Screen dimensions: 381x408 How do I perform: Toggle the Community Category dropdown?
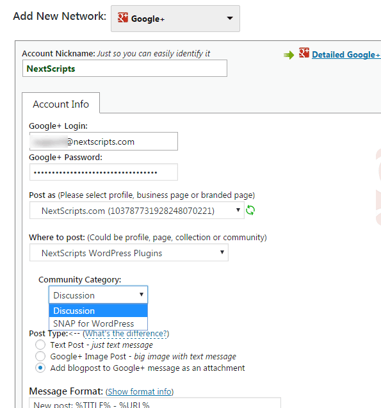tap(98, 295)
